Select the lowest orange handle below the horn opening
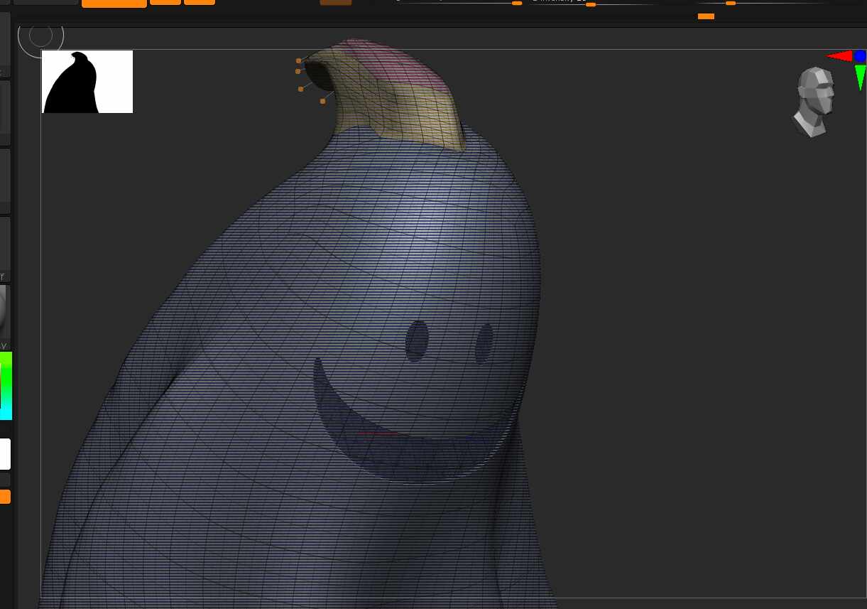Screen dimensions: 867x609 (322, 101)
